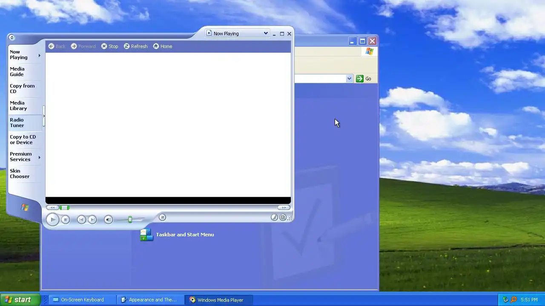Close the Media Player window
The image size is (545, 306).
(x=290, y=34)
